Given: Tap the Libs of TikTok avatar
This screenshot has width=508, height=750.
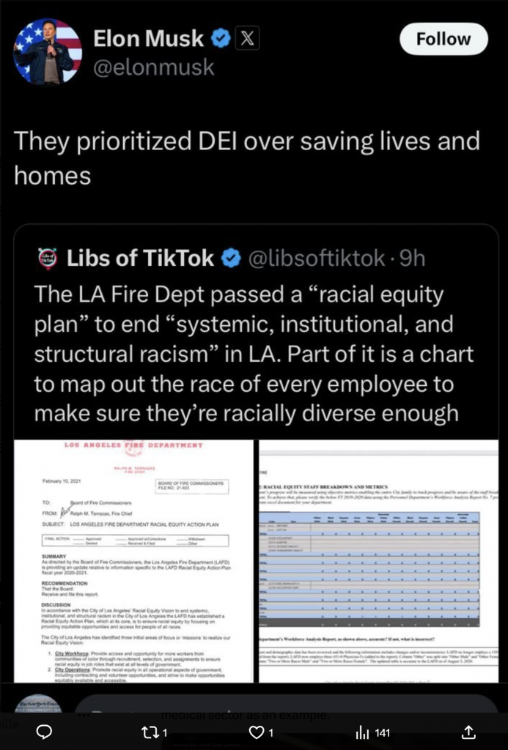Looking at the screenshot, I should coord(48,259).
